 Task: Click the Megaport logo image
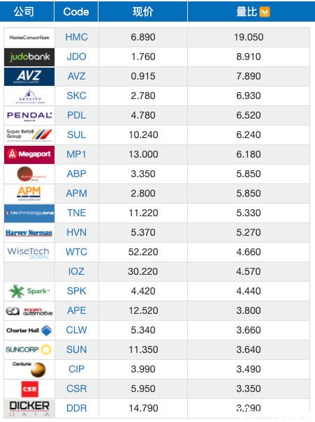pyautogui.click(x=29, y=155)
